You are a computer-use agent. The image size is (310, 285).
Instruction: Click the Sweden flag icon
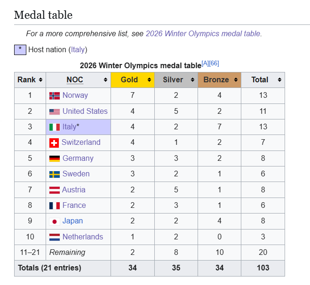pos(55,174)
